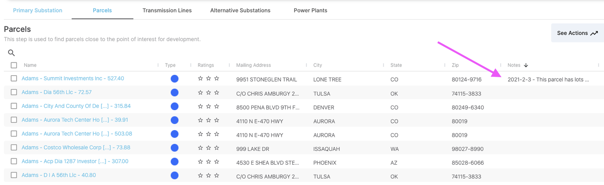
Task: Click second star in City And County row
Action: pos(208,106)
